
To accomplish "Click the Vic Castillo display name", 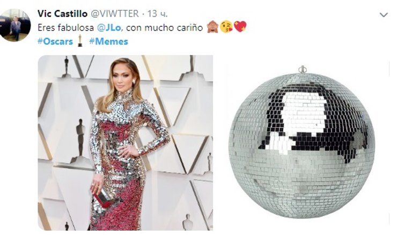I will [x=63, y=13].
